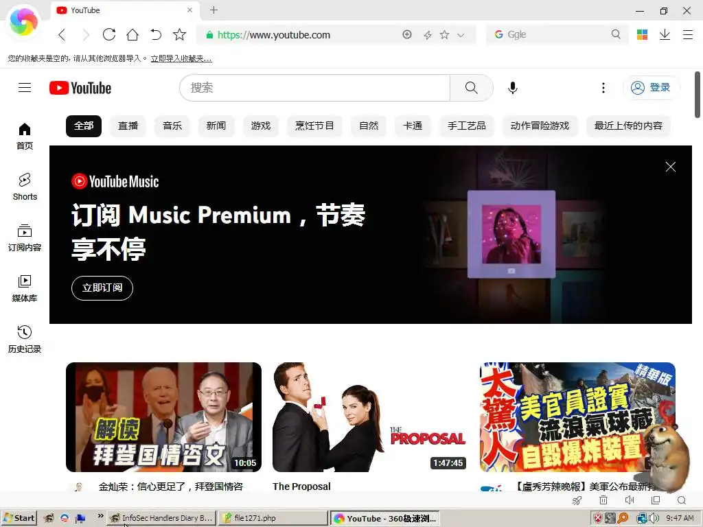Viewport: 703px width, 527px height.
Task: Bookmark page with toolbar star icon
Action: click(x=179, y=34)
